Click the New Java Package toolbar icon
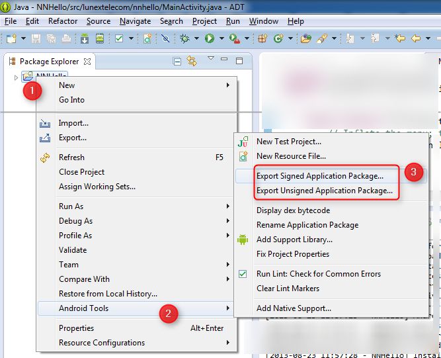441x358 pixels. click(262, 38)
